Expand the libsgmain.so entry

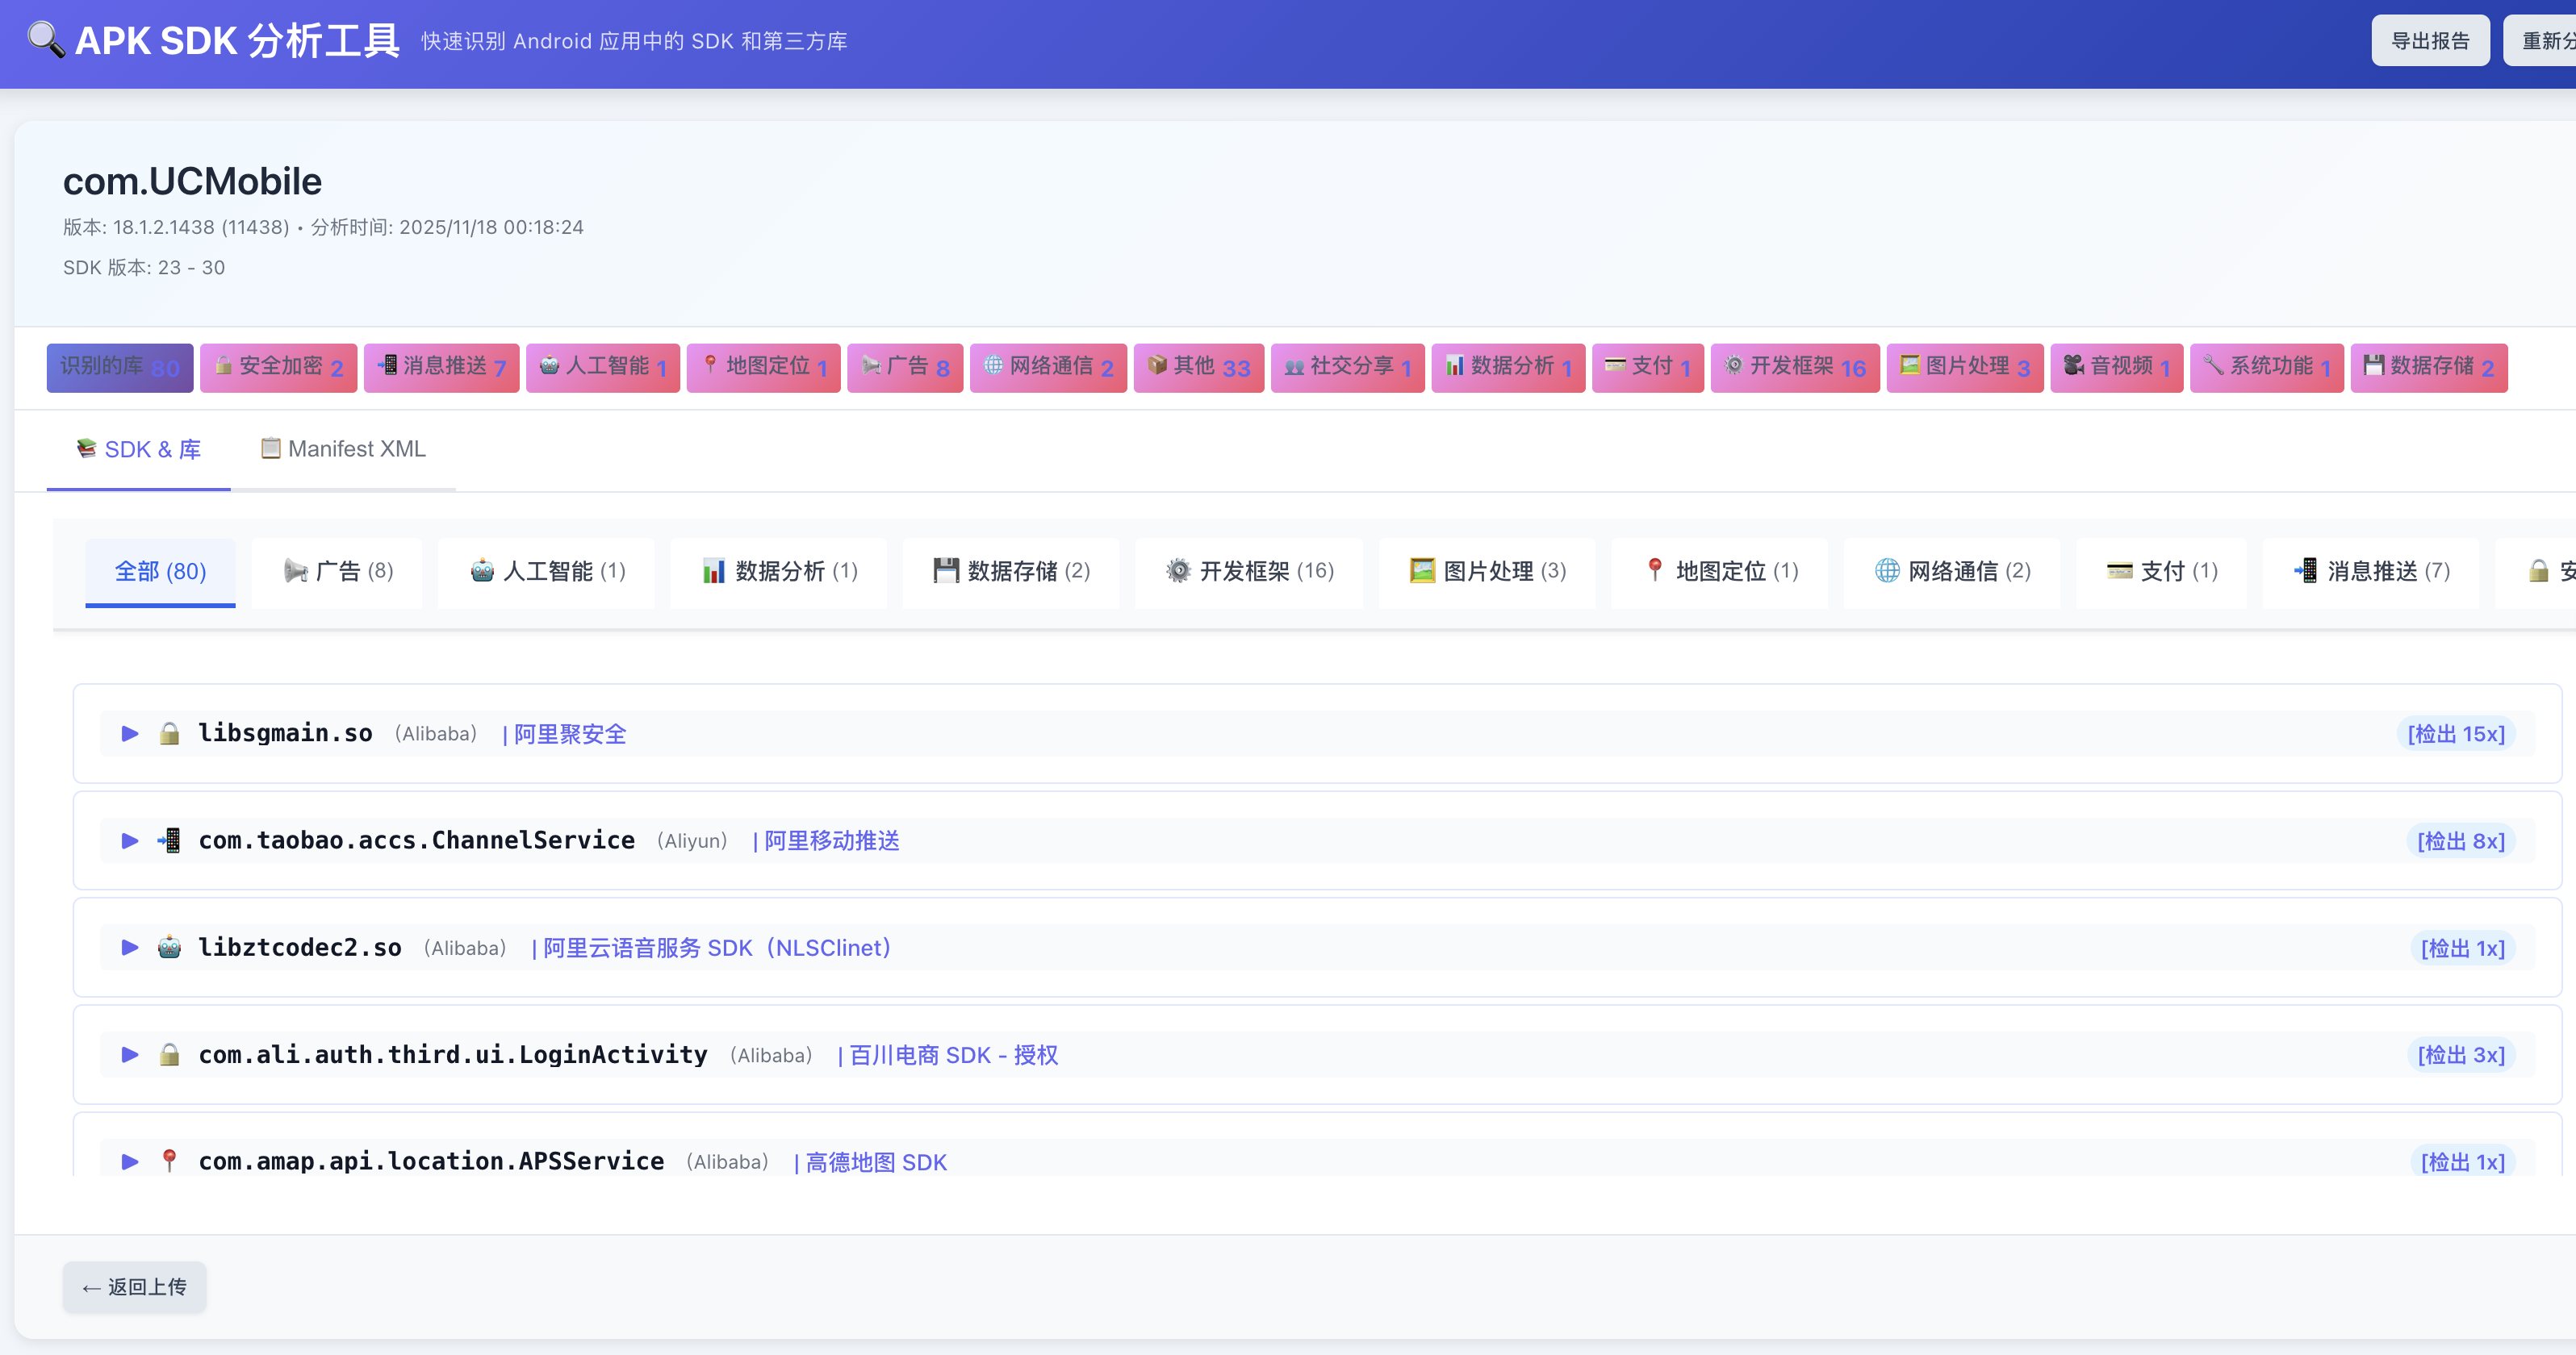point(129,732)
